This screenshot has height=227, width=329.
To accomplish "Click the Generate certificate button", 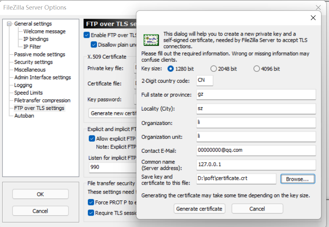I will tap(199, 209).
